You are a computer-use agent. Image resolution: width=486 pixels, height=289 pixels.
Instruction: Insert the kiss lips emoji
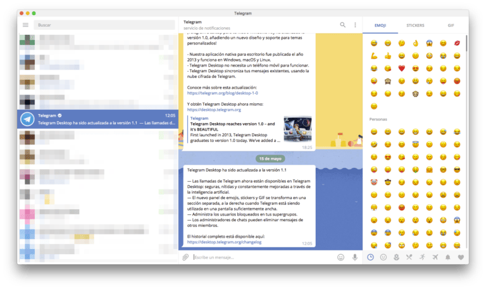pyautogui.click(x=457, y=43)
